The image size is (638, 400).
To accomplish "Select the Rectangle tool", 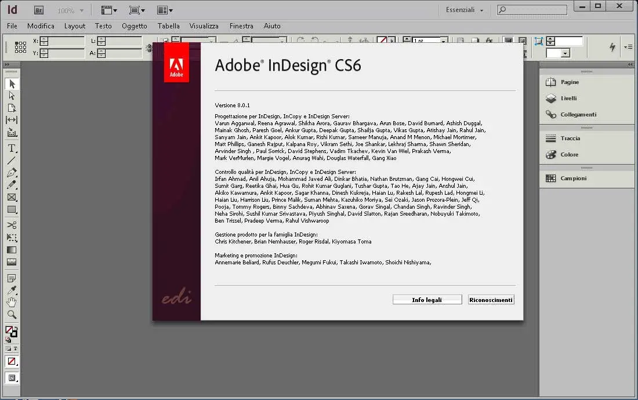I will [12, 209].
